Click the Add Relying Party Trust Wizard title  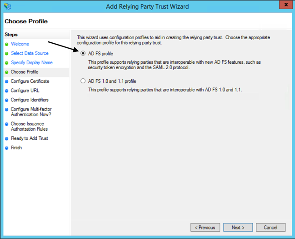[x=147, y=6]
